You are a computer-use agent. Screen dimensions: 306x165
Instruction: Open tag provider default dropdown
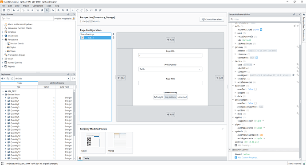click(68, 79)
